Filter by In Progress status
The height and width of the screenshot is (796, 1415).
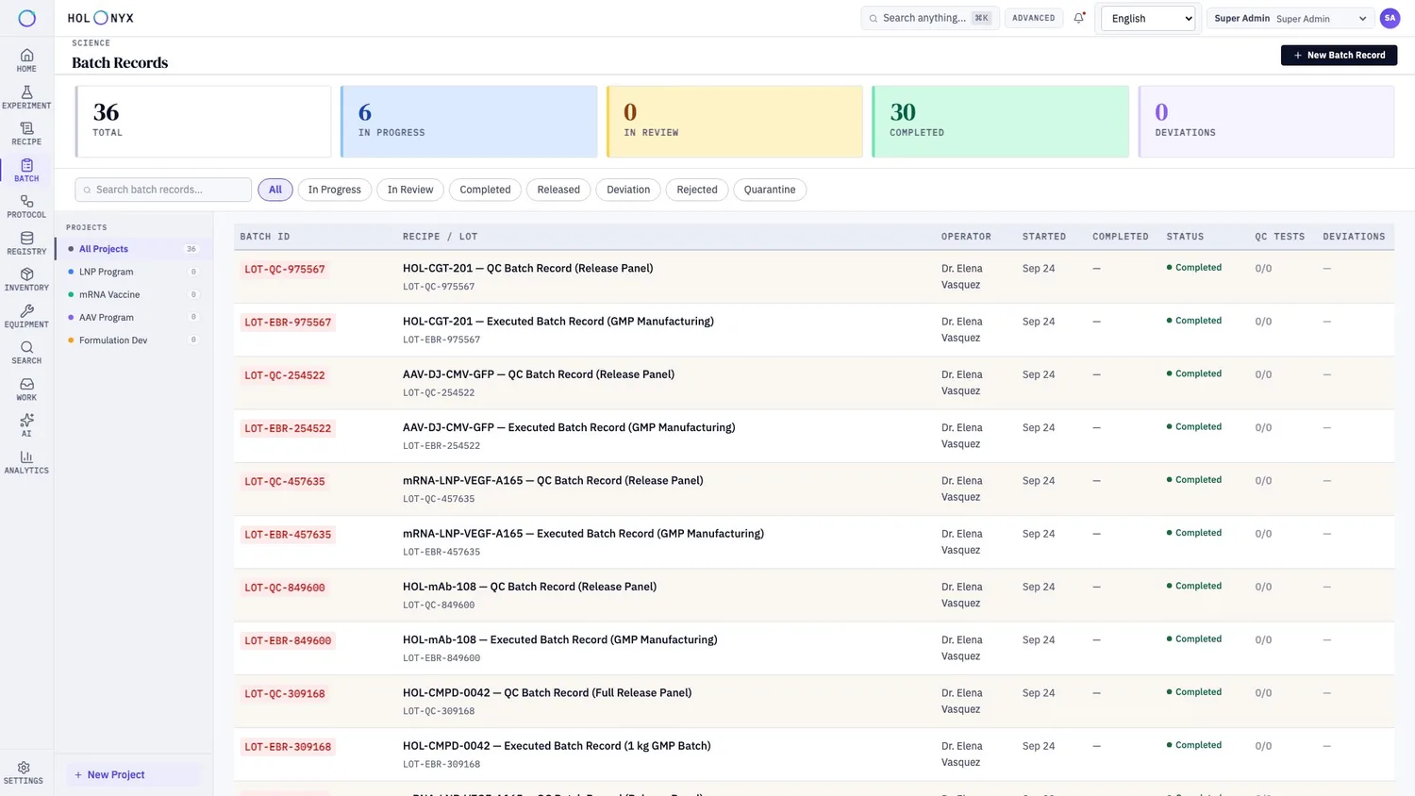coord(335,190)
